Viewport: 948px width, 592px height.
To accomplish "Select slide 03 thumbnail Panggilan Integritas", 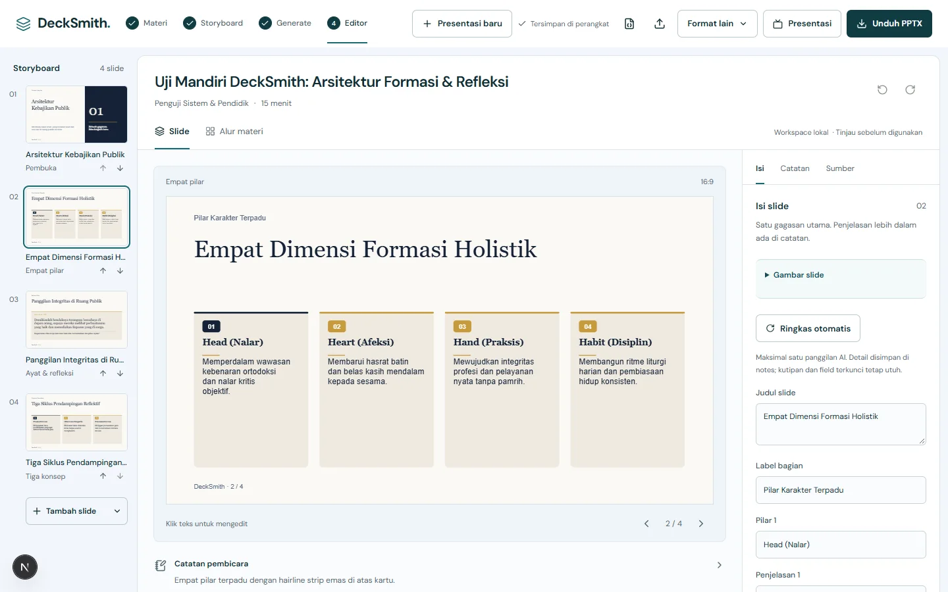I will 76,320.
